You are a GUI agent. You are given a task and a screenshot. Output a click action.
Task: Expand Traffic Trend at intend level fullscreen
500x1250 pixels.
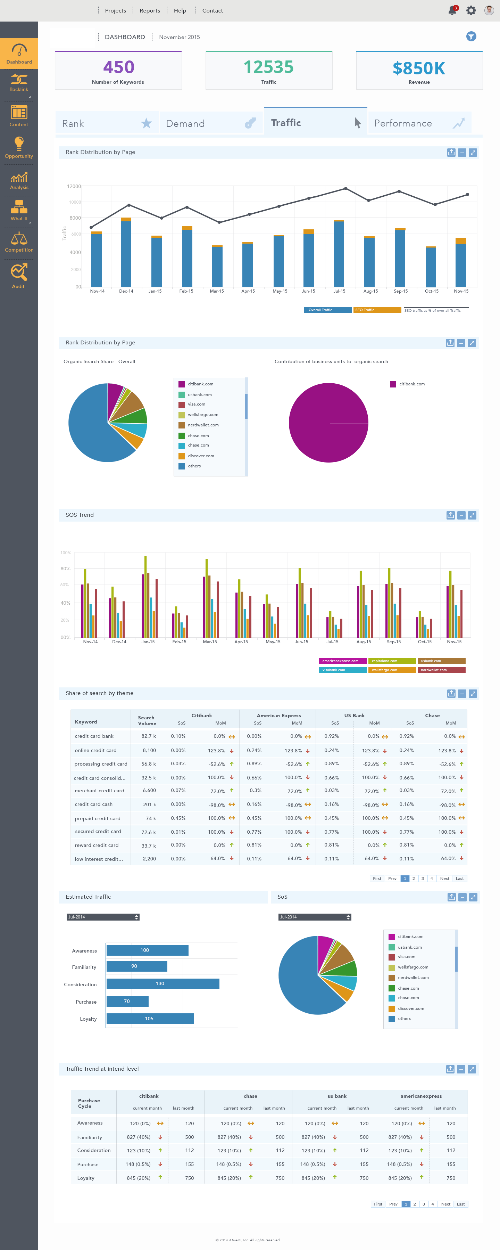(472, 1069)
